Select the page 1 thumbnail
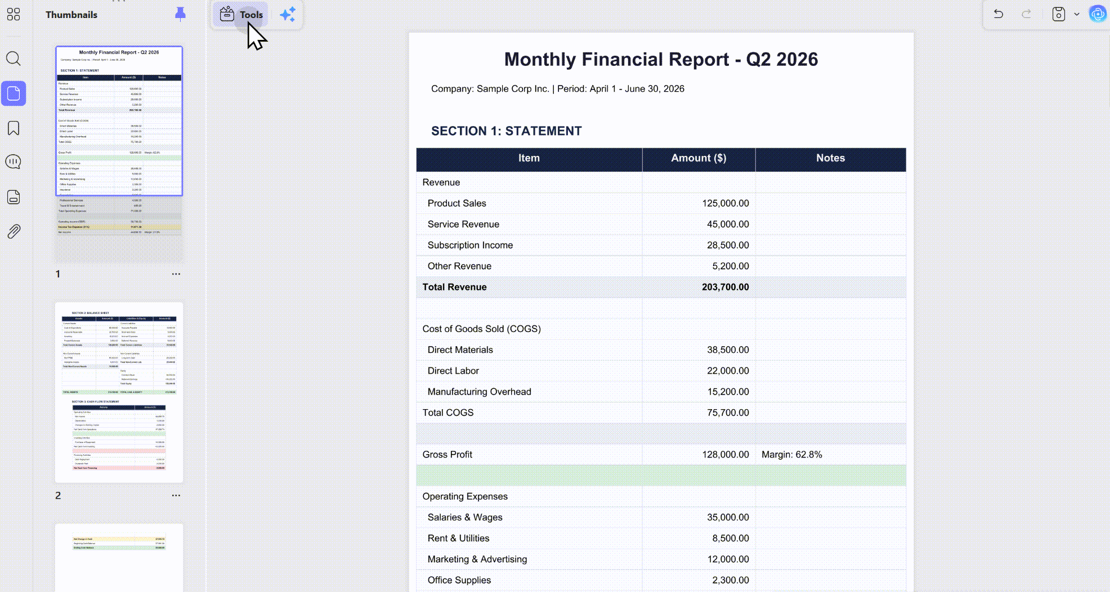Image resolution: width=1110 pixels, height=592 pixels. click(x=119, y=121)
